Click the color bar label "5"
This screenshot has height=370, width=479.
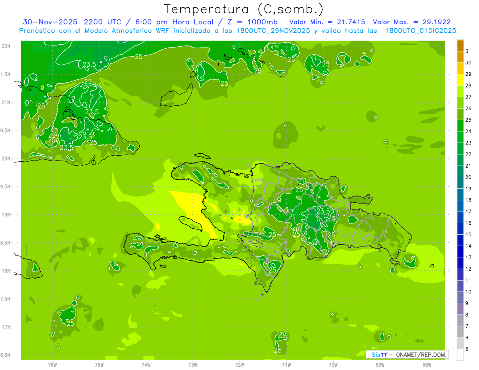[467, 349]
